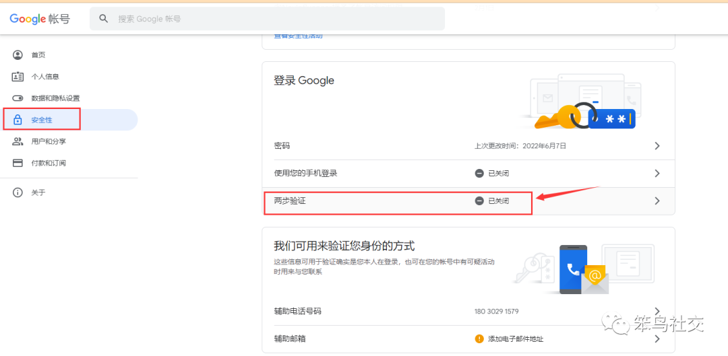Click 已关闭 status icon for 两步验证
Screen dimensions: 728x356
coord(479,201)
